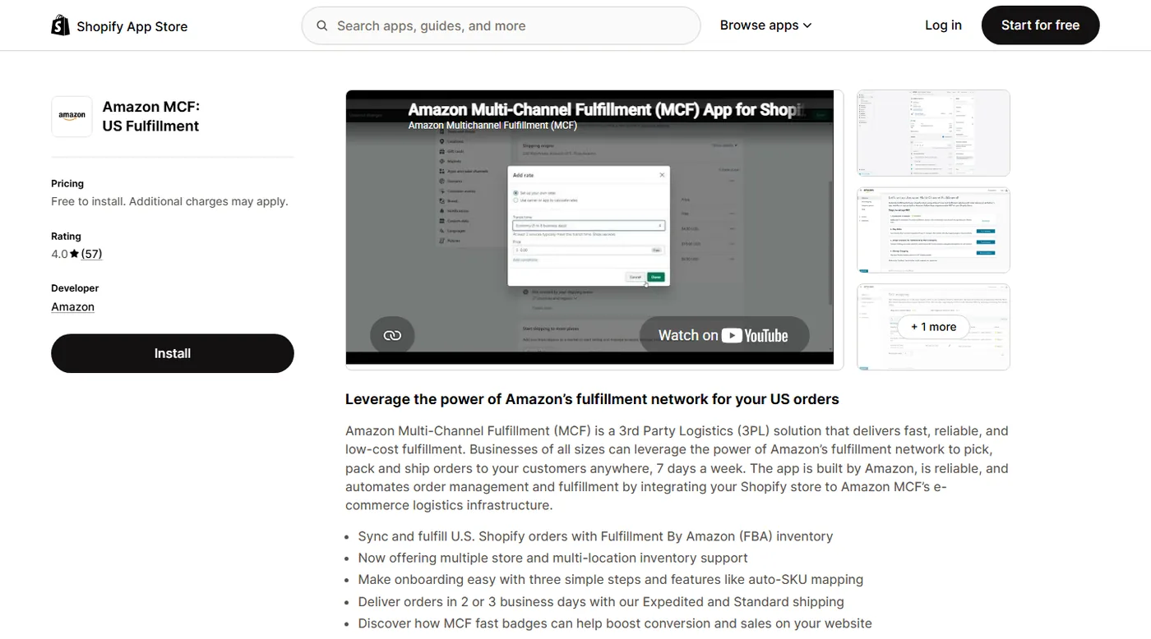Image resolution: width=1151 pixels, height=639 pixels.
Task: Install the Amazon MCF app
Action: click(173, 353)
